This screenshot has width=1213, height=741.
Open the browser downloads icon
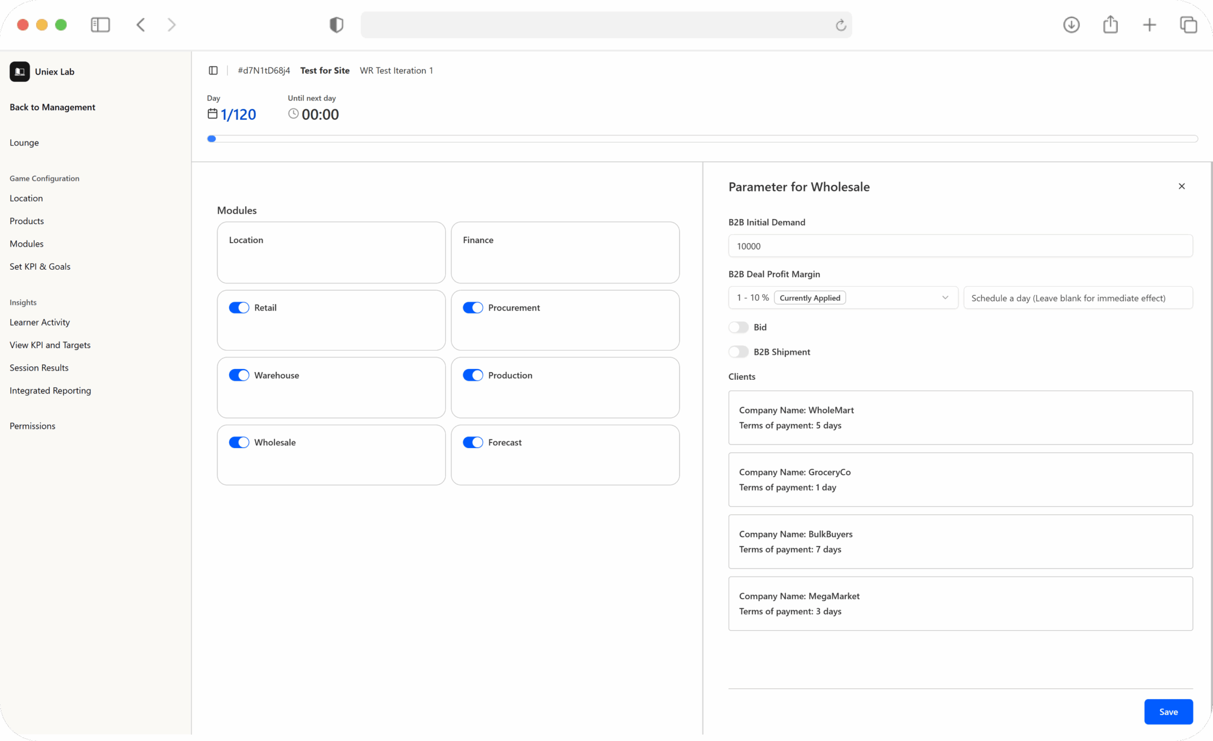click(1071, 25)
